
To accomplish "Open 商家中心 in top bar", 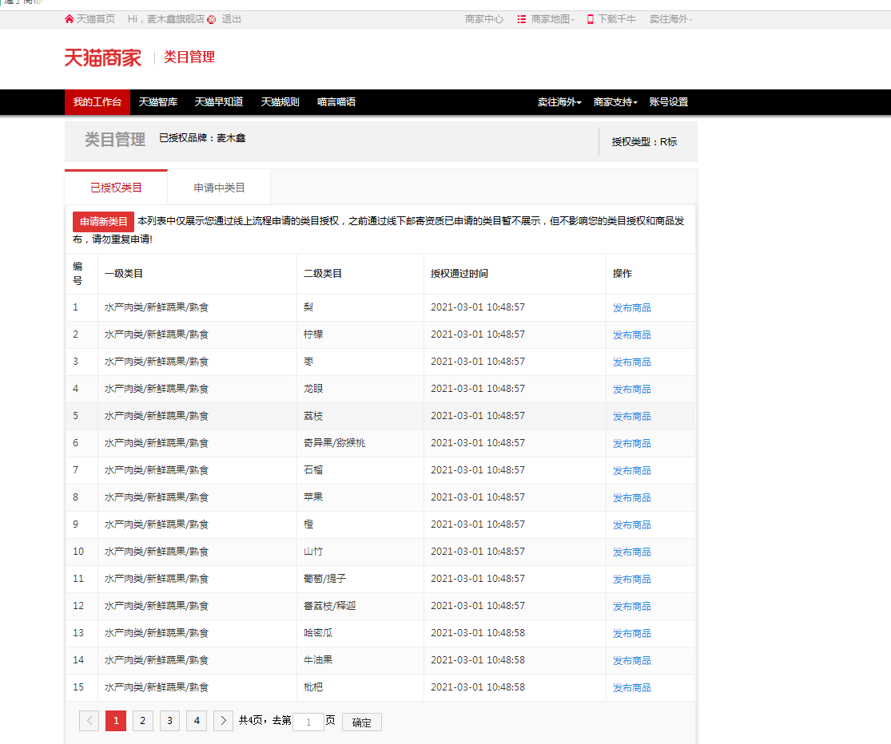I will (484, 19).
